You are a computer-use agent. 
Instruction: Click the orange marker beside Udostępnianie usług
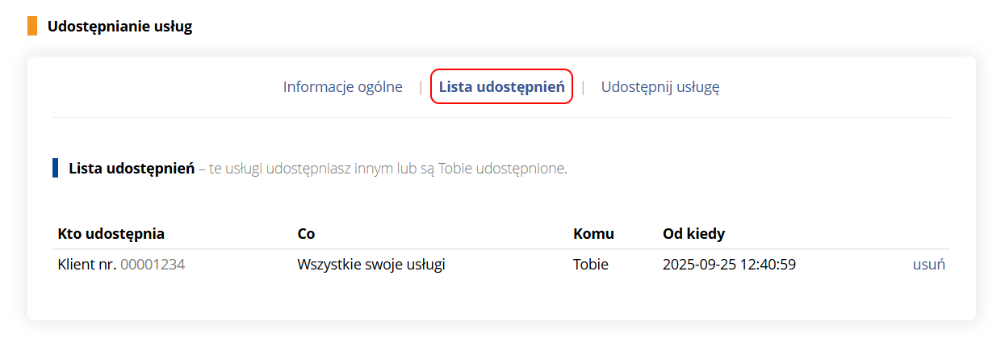point(32,27)
